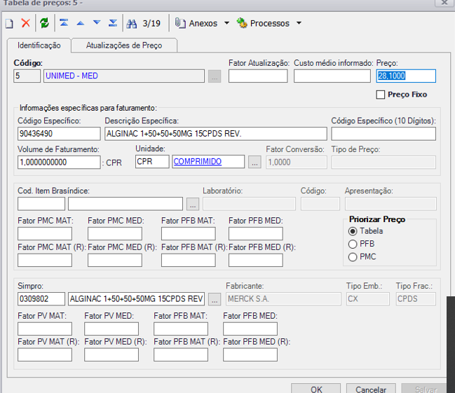
Task: Click the Preço field showing 28,1000
Action: 406,76
